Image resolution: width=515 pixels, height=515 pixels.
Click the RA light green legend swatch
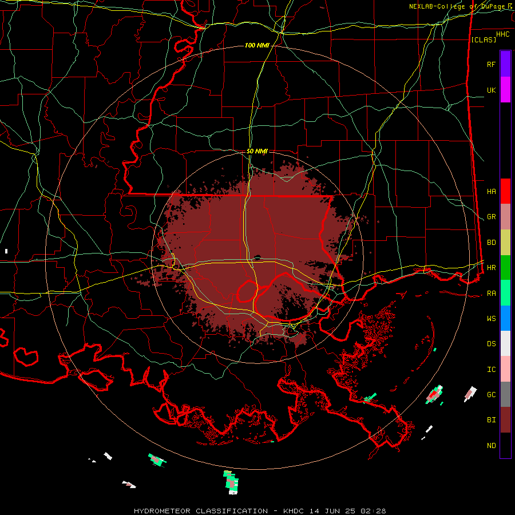point(505,293)
